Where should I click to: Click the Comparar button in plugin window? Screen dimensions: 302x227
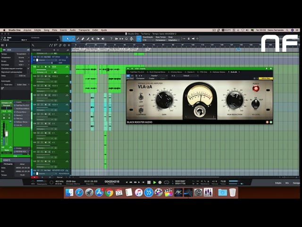pos(140,79)
